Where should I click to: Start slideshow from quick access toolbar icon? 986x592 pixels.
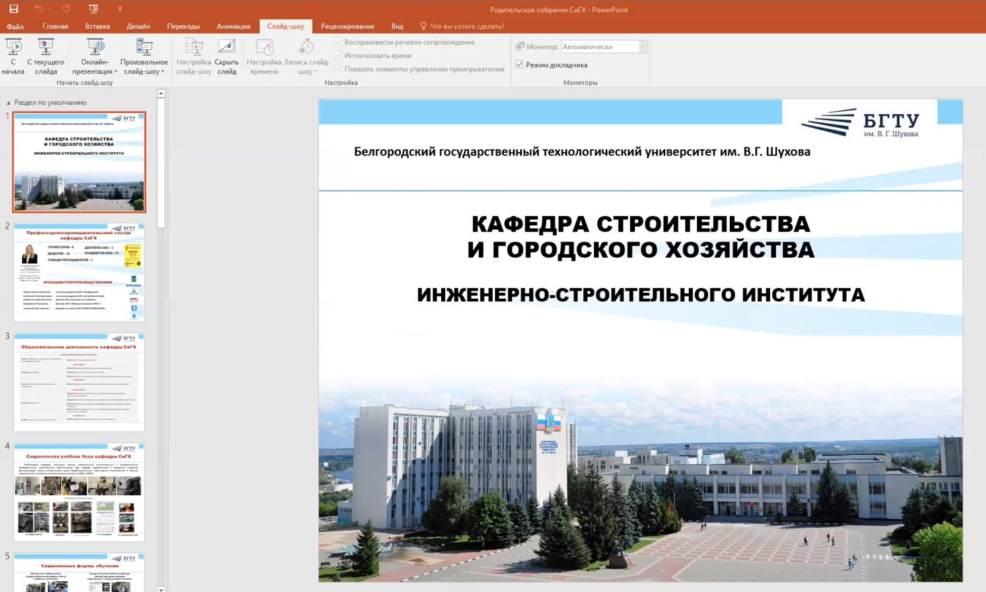[93, 9]
